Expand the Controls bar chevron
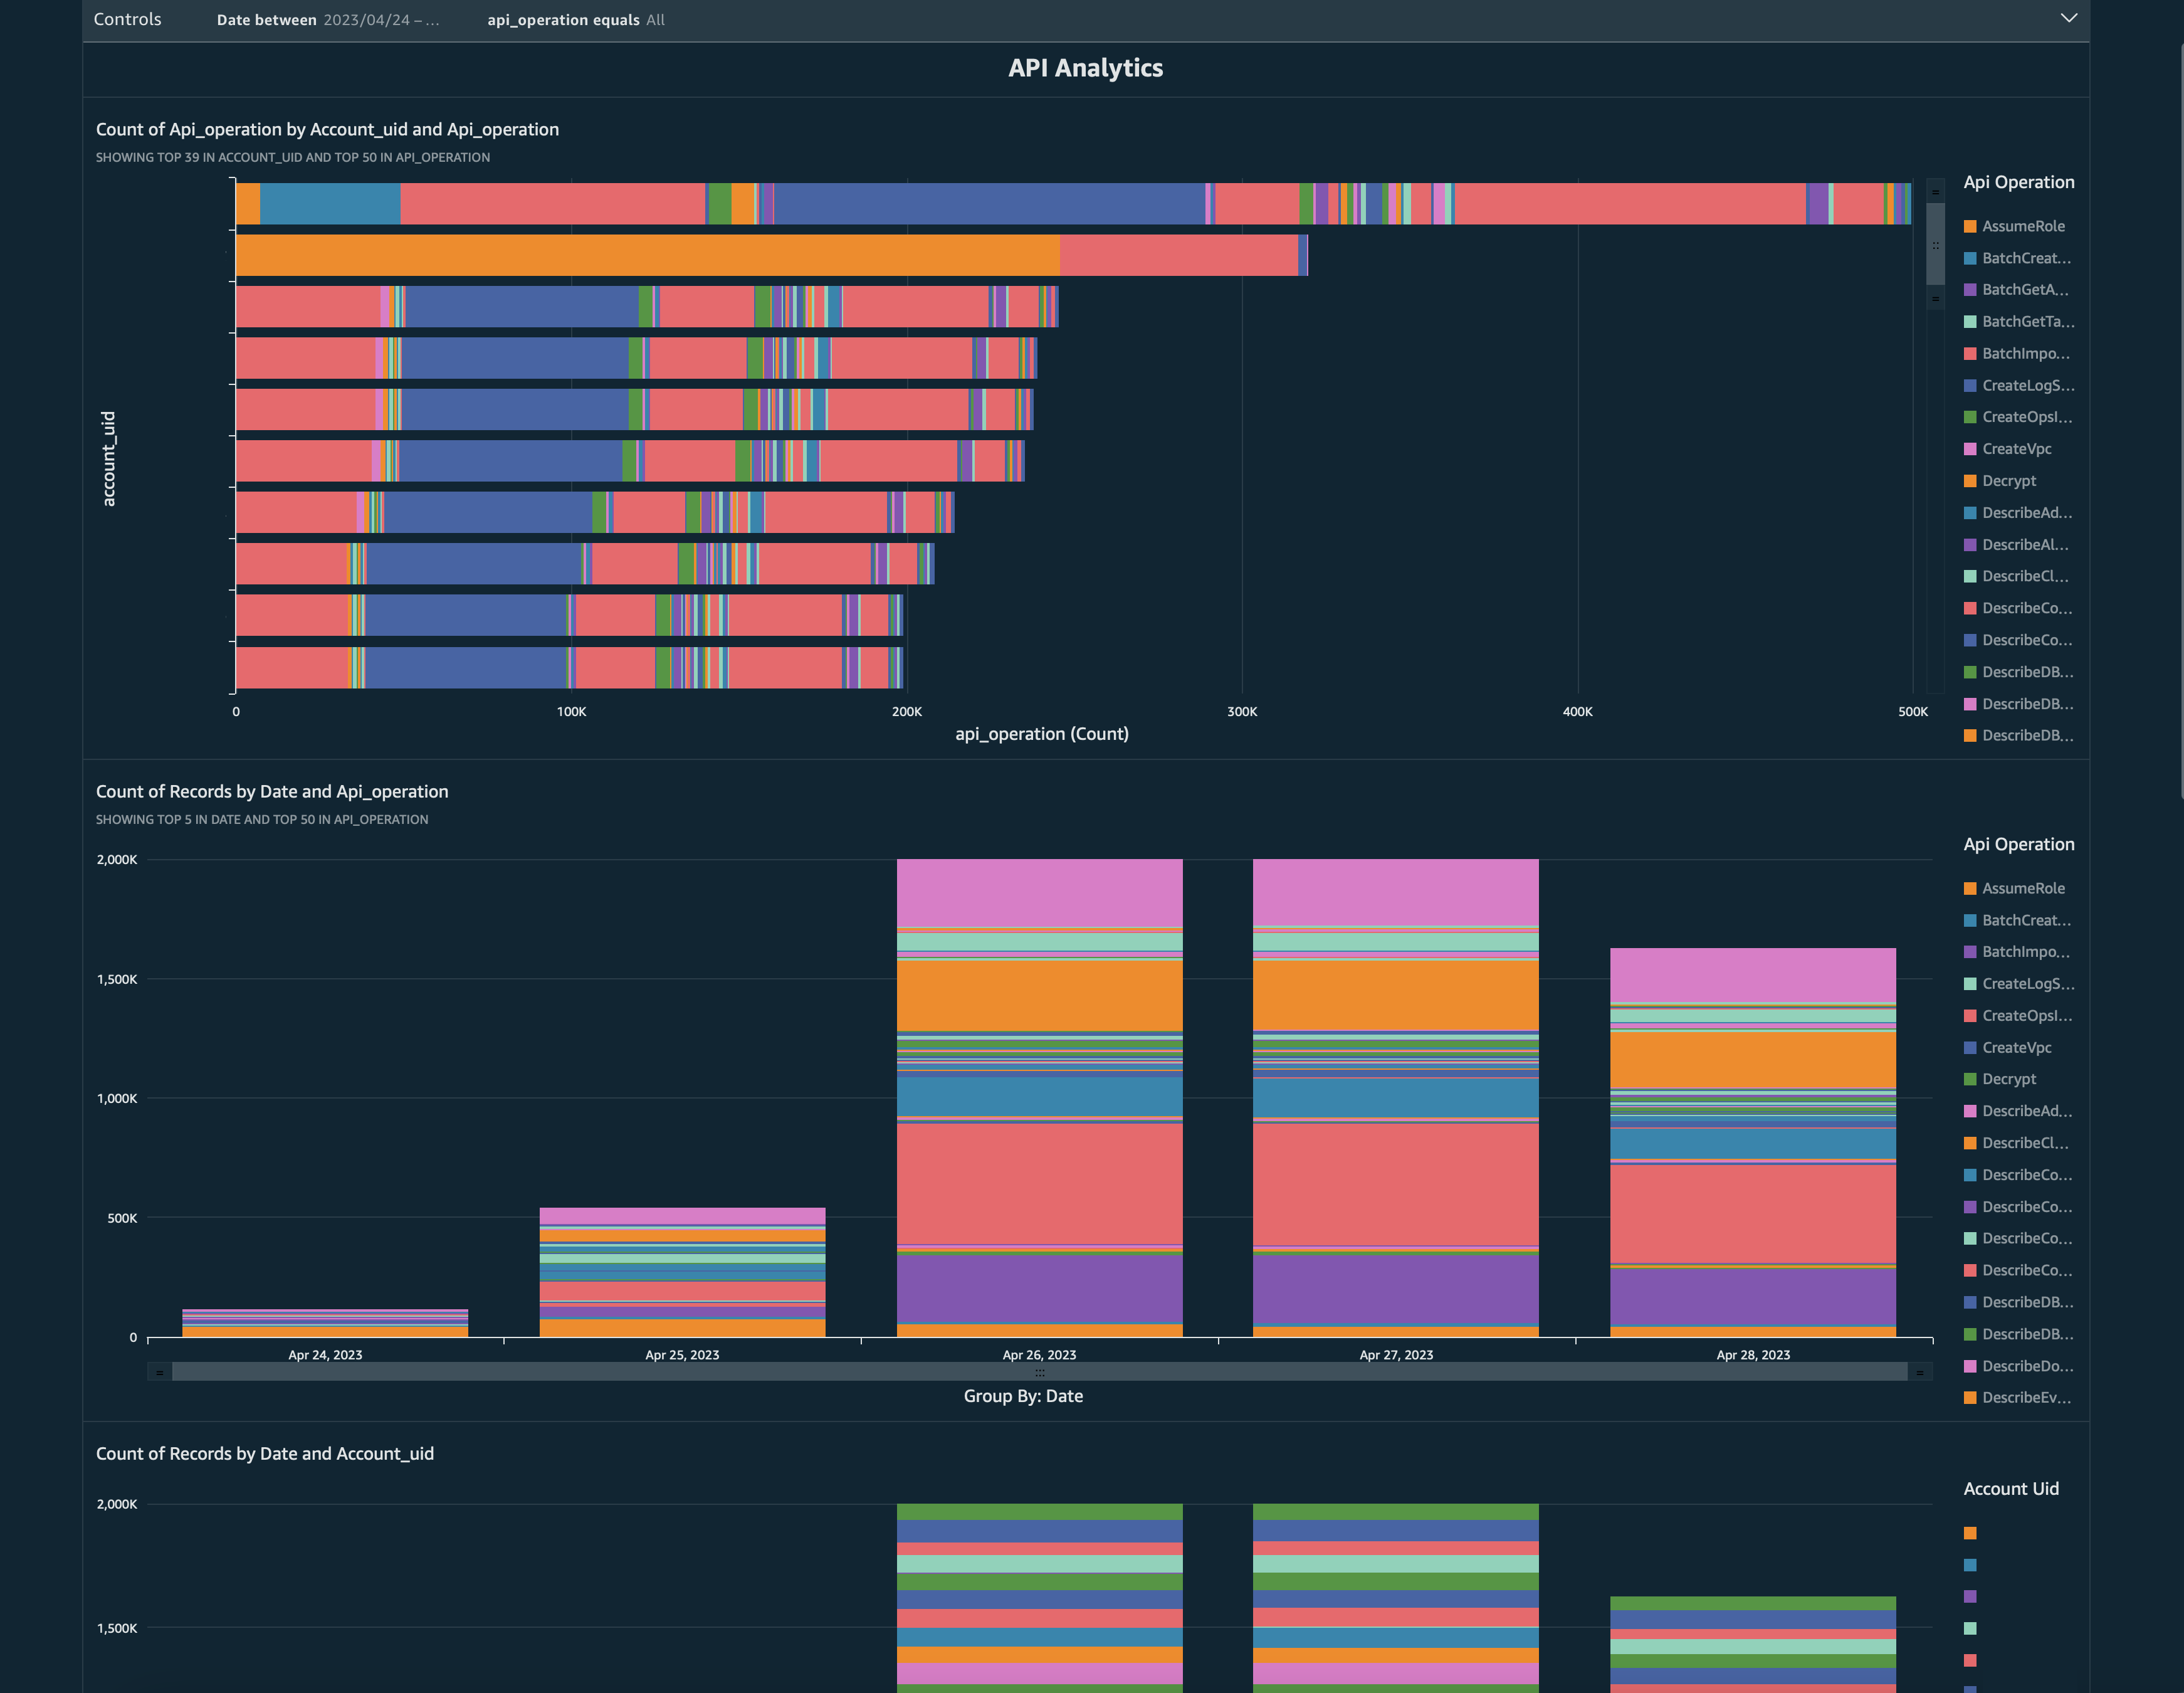This screenshot has height=1693, width=2184. (2068, 18)
